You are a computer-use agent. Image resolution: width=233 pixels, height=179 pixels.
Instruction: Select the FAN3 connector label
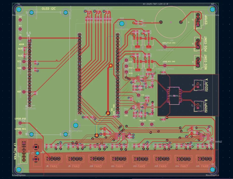coord(98,166)
